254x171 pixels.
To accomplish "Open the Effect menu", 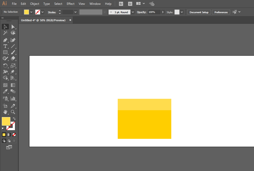I will point(71,4).
